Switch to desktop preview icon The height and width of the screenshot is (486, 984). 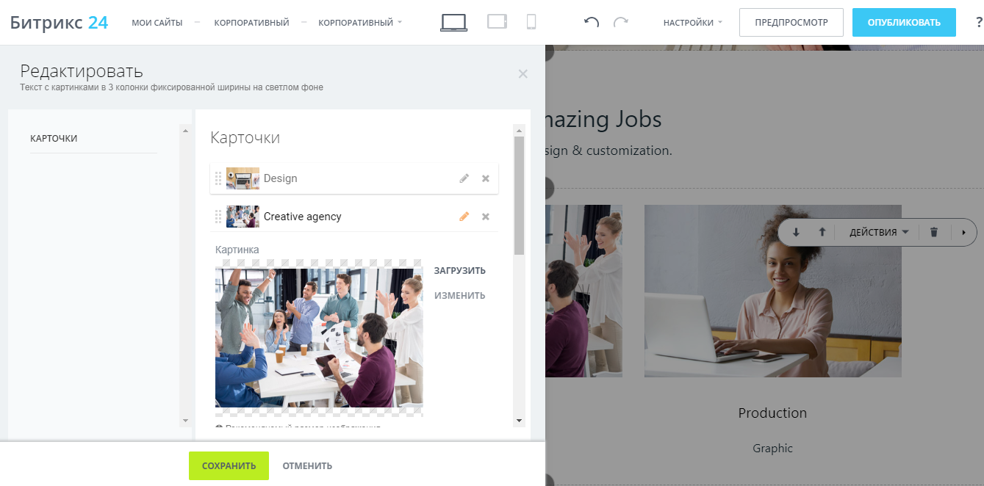point(453,23)
